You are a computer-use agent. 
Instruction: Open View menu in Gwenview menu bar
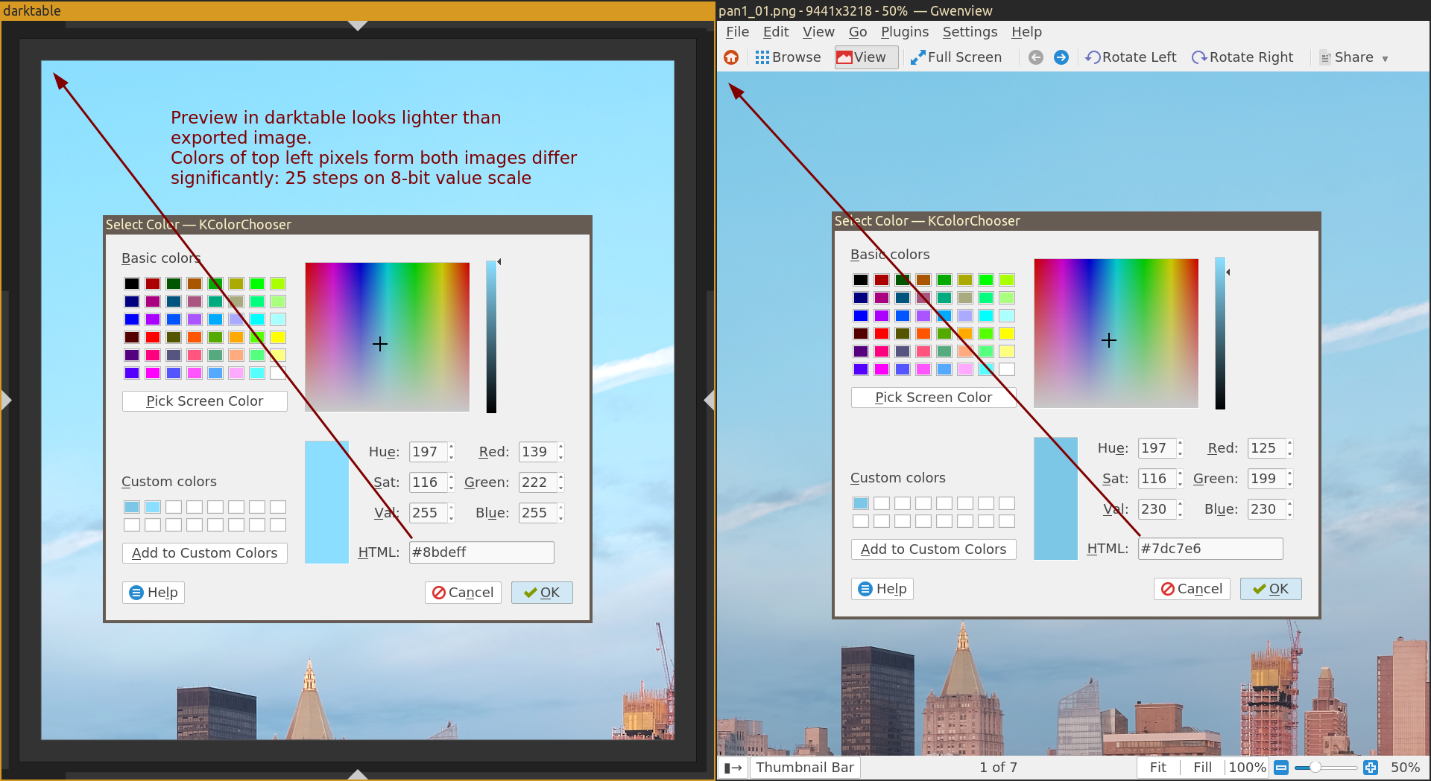[x=818, y=32]
